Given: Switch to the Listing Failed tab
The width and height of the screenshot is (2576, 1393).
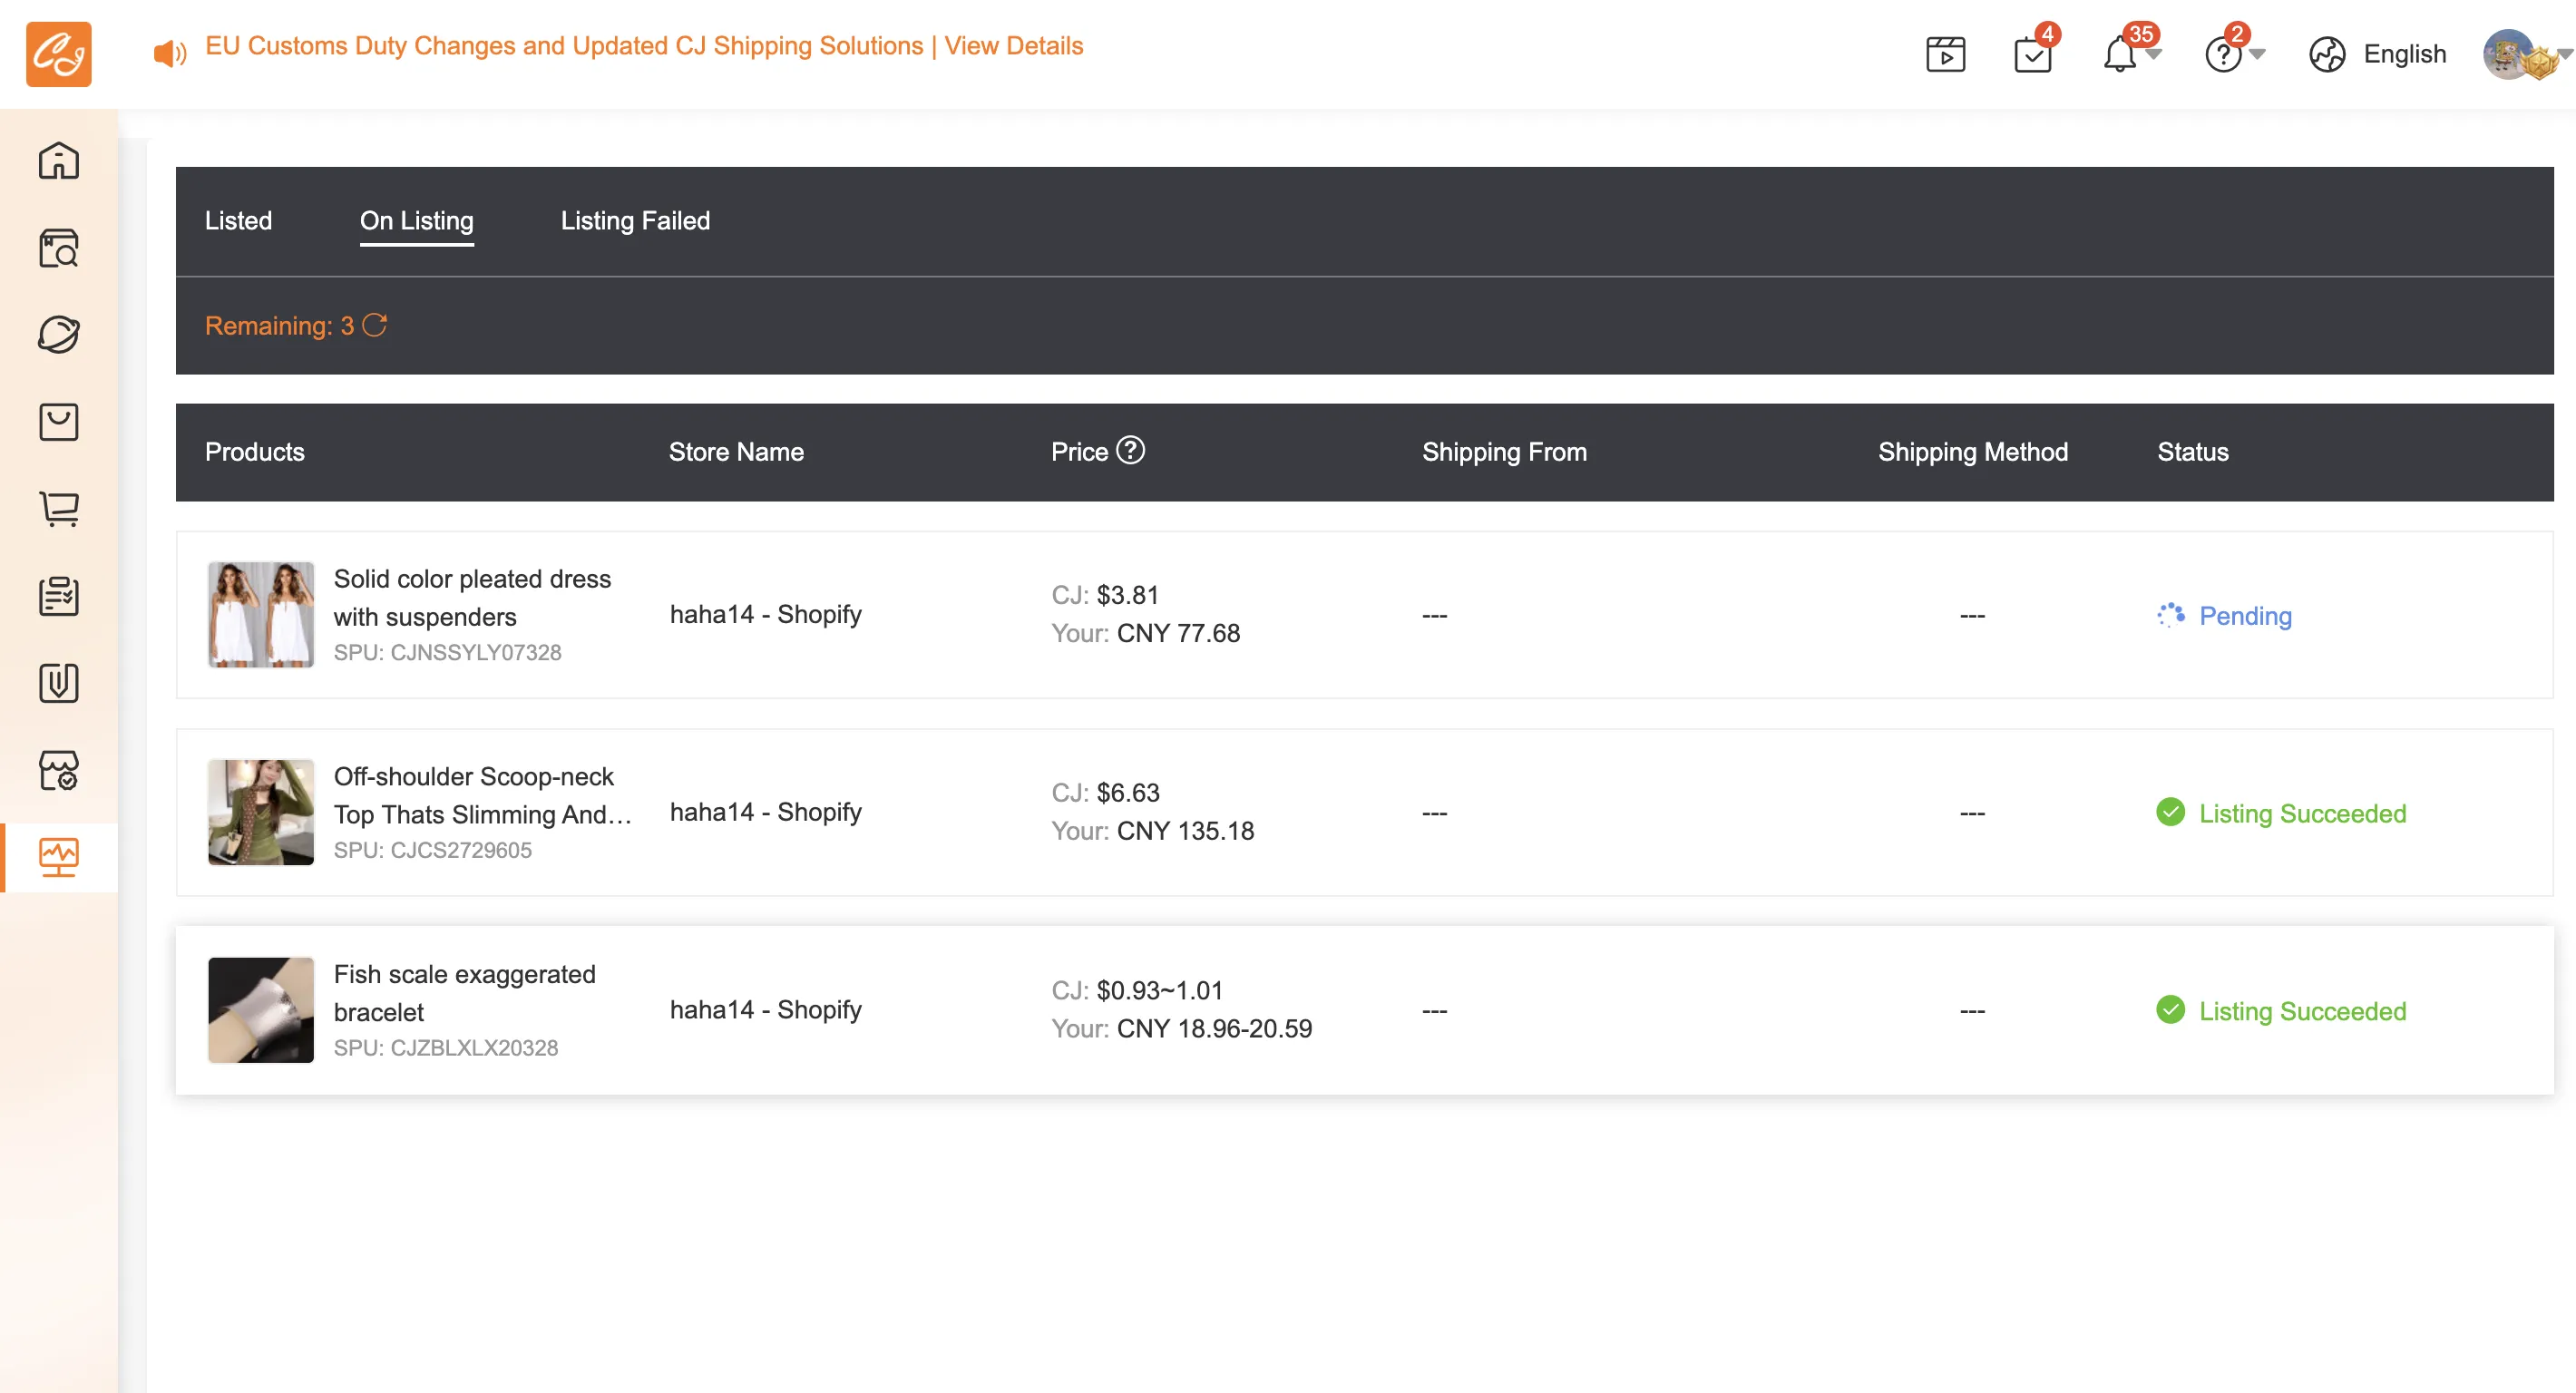Looking at the screenshot, I should coord(635,220).
